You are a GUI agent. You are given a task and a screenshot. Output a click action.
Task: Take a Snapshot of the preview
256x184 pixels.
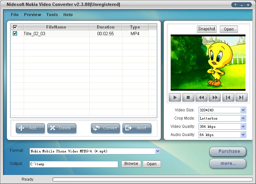point(207,29)
